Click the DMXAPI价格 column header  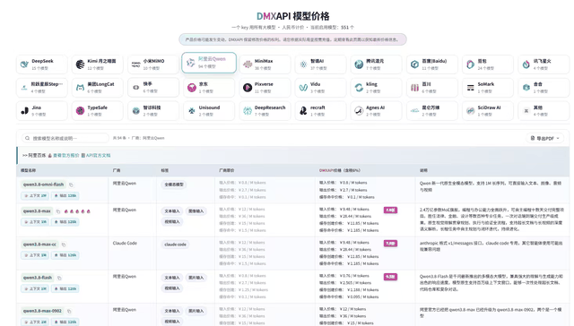340,170
